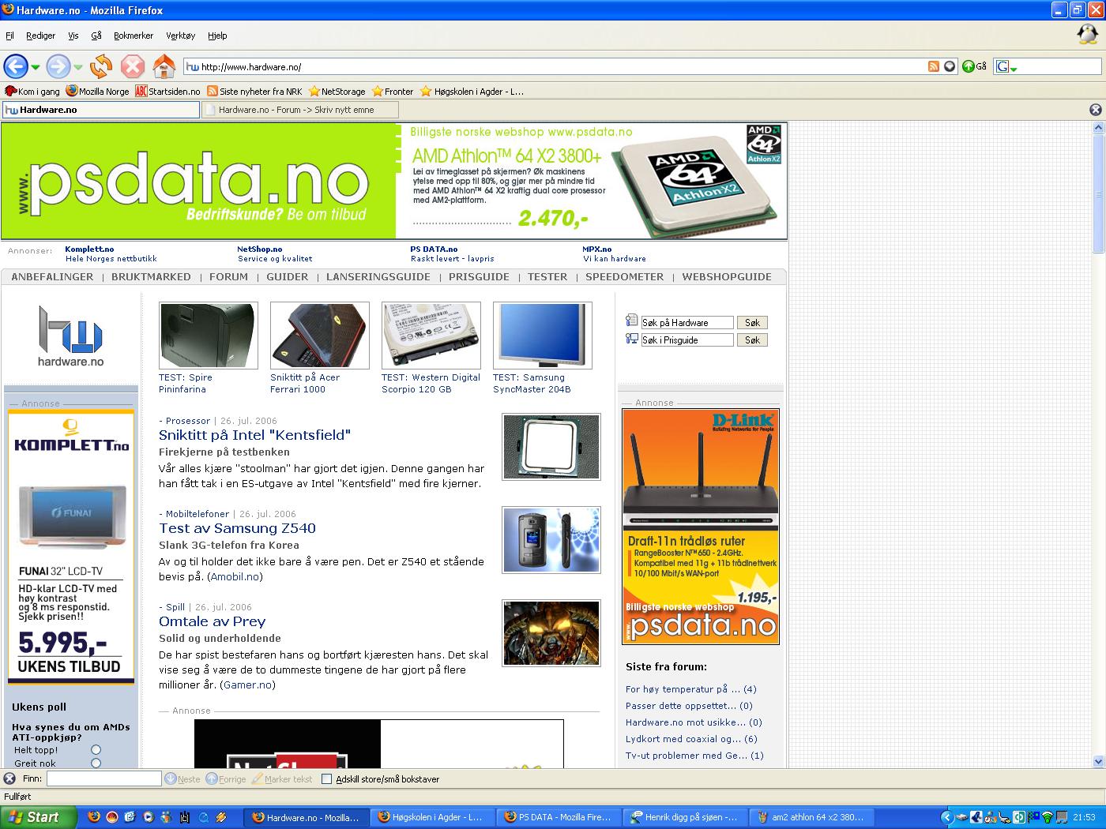Click the Next (Neste) find button
Viewport: 1106px width, 829px height.
tap(182, 778)
